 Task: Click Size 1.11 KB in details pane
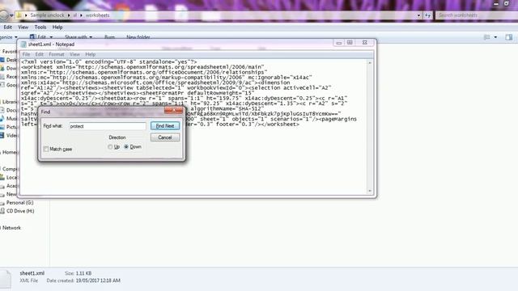pyautogui.click(x=79, y=273)
